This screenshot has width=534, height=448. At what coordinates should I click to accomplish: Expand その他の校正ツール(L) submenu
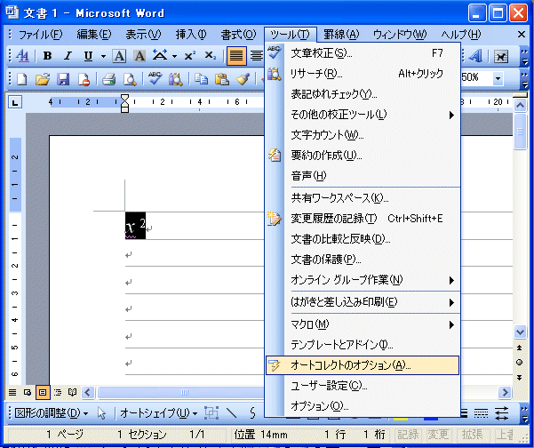363,115
